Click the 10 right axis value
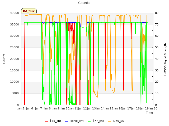The width and height of the screenshot is (169, 126). pos(157,93)
